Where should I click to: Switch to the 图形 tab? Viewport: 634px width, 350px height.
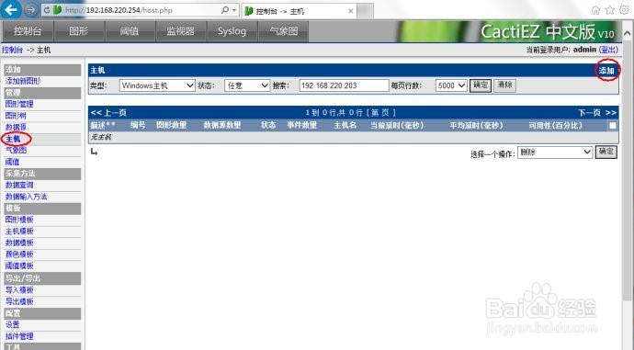[x=78, y=31]
